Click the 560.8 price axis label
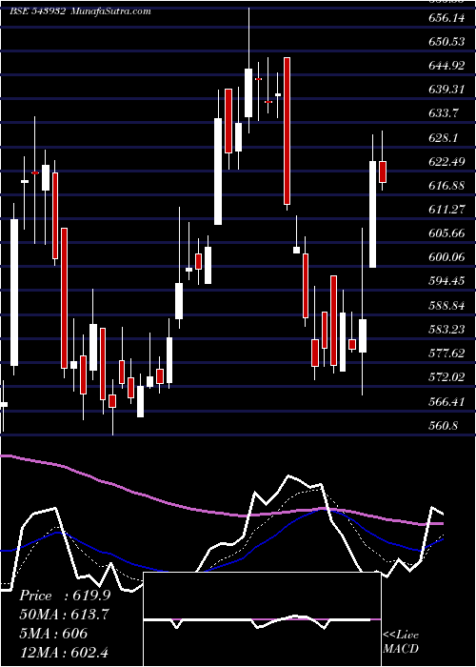This screenshot has height=667, width=476. [442, 425]
